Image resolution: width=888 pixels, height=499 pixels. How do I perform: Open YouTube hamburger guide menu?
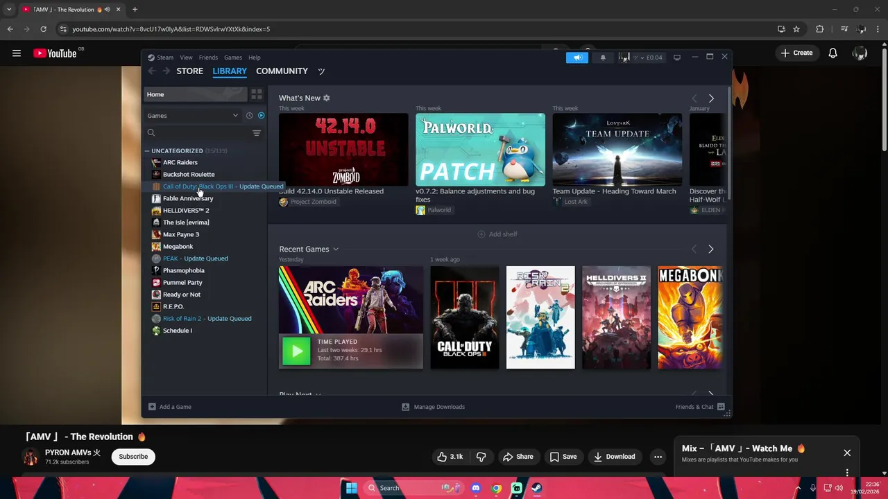pyautogui.click(x=17, y=53)
